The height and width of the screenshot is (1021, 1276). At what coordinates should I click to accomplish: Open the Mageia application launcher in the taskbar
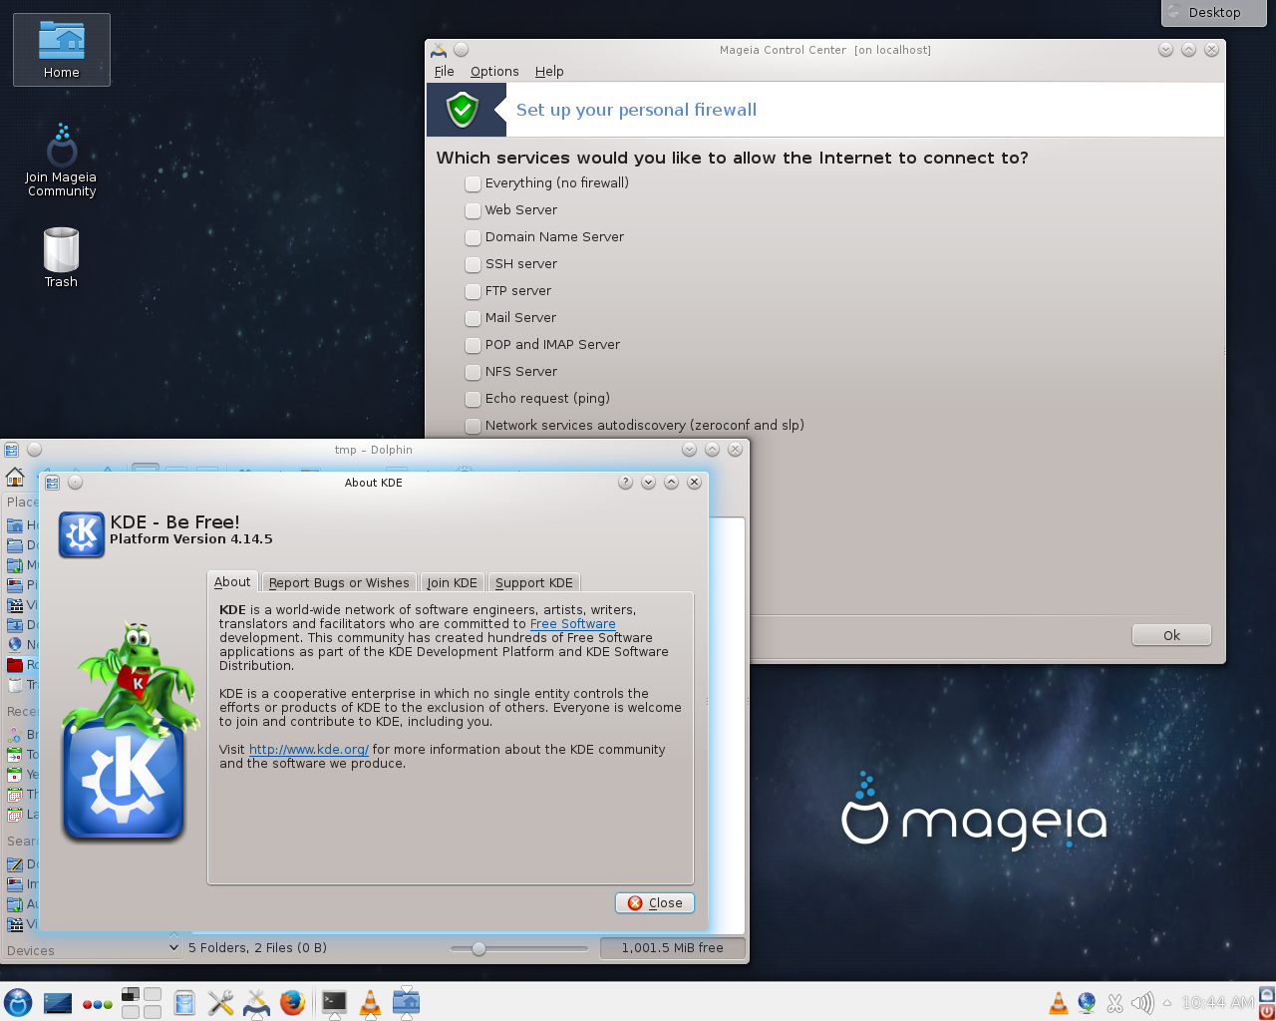[18, 1002]
